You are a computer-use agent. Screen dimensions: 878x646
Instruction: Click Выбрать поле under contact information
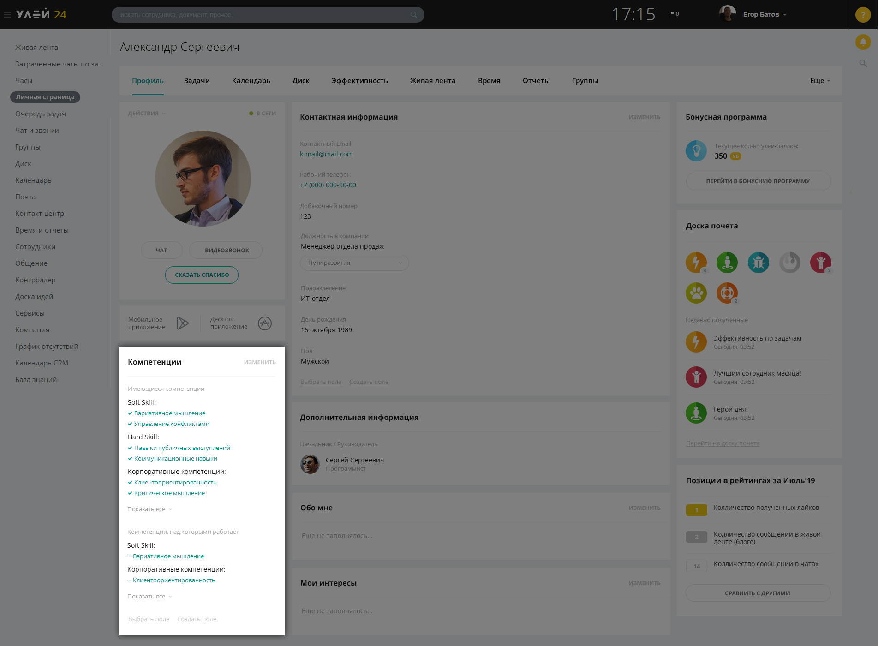click(321, 382)
